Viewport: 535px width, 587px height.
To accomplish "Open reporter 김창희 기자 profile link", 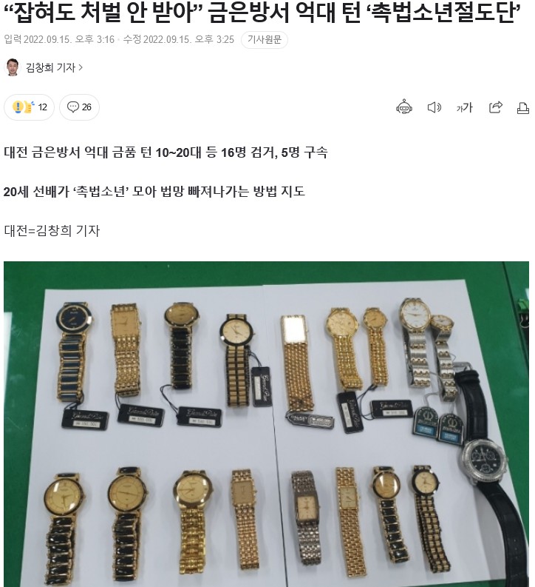I will pos(50,67).
